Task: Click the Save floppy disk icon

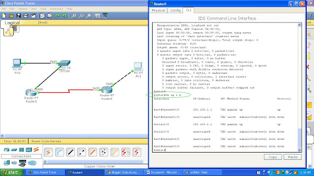Action: coord(19,16)
